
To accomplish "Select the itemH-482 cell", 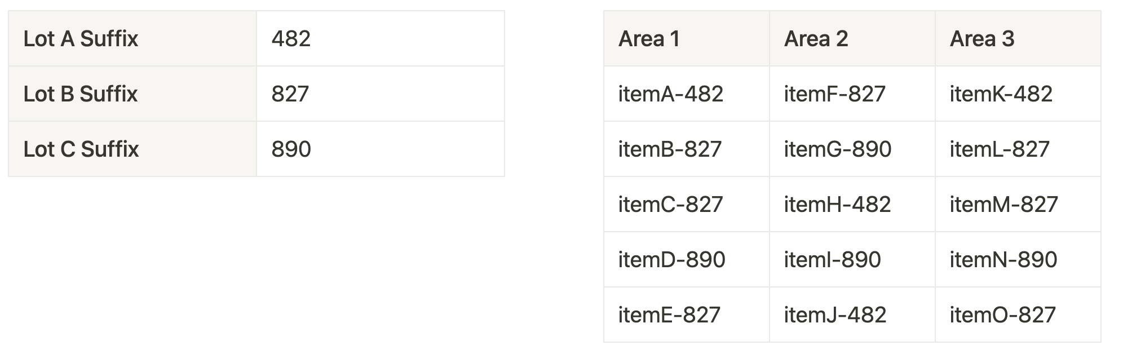I will click(x=852, y=204).
